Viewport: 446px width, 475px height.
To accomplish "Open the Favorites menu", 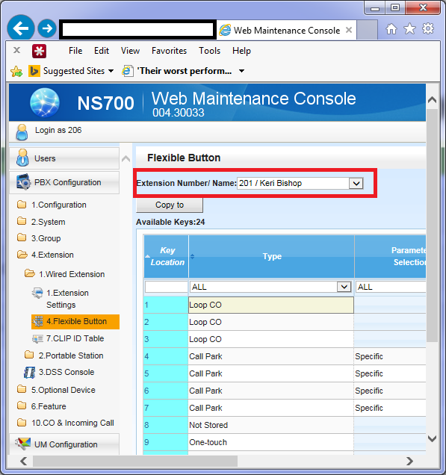I will pos(169,51).
